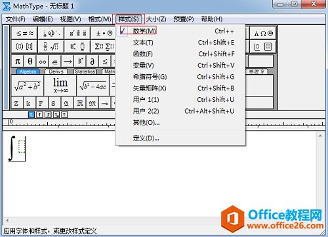
Task: Minimize the MathType window
Action: point(280,5)
